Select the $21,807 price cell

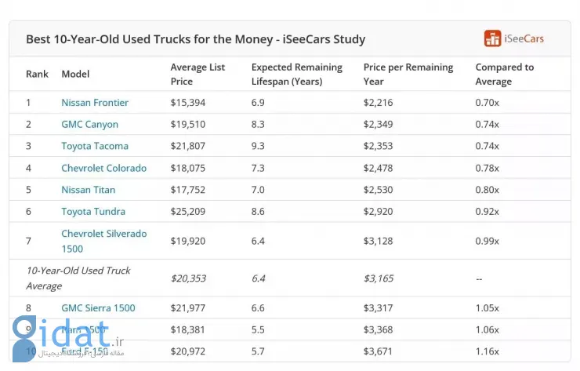188,146
